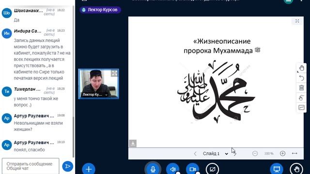Clear annotations with the trash icon

pos(301,88)
